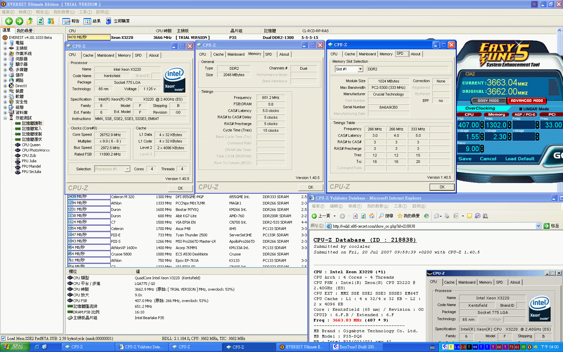The image size is (563, 352).
Task: Select 記憶體寫入 memory write benchmark
Action: click(x=32, y=129)
